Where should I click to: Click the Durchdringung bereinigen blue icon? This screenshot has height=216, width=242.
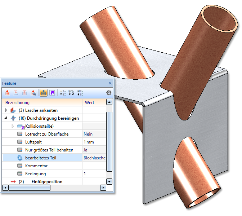[13, 118]
